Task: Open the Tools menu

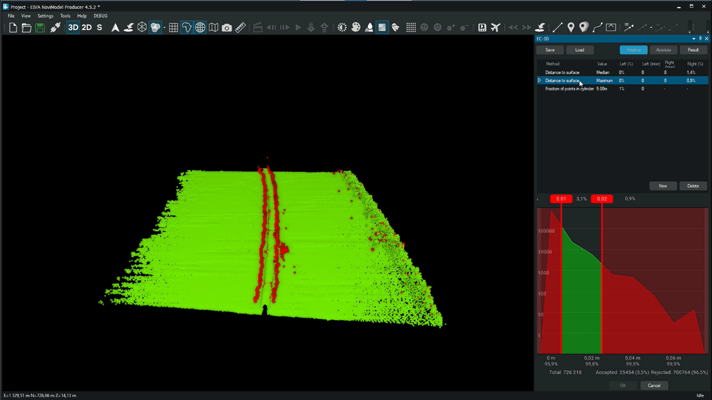Action: (x=65, y=16)
